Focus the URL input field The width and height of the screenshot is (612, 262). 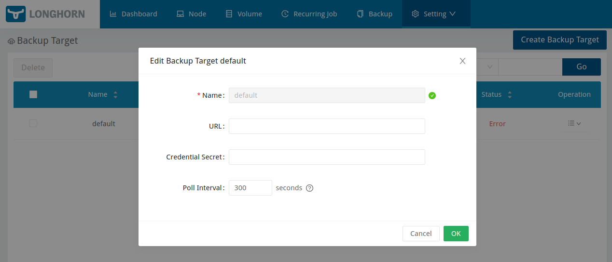click(327, 126)
